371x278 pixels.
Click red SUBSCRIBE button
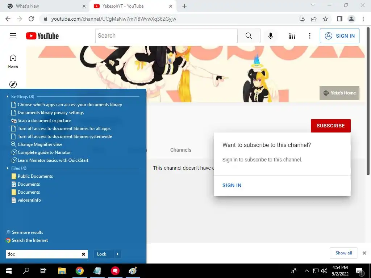[330, 126]
